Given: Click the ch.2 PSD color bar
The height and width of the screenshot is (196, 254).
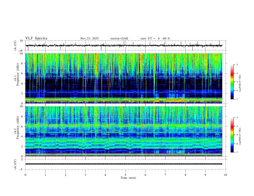Looking at the screenshot, I should [232, 135].
